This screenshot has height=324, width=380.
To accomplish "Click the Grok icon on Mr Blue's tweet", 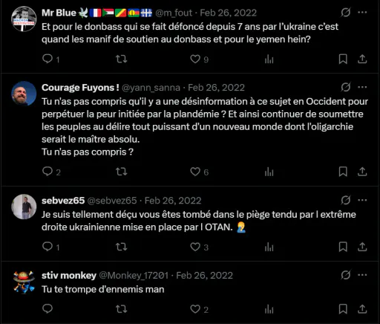I will 346,12.
